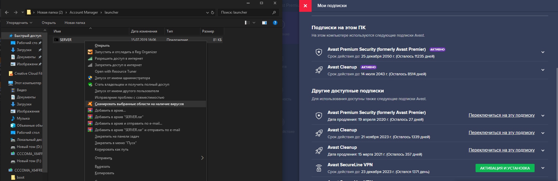Select the SERVER file icon
This screenshot has width=558, height=181.
[x=56, y=40]
